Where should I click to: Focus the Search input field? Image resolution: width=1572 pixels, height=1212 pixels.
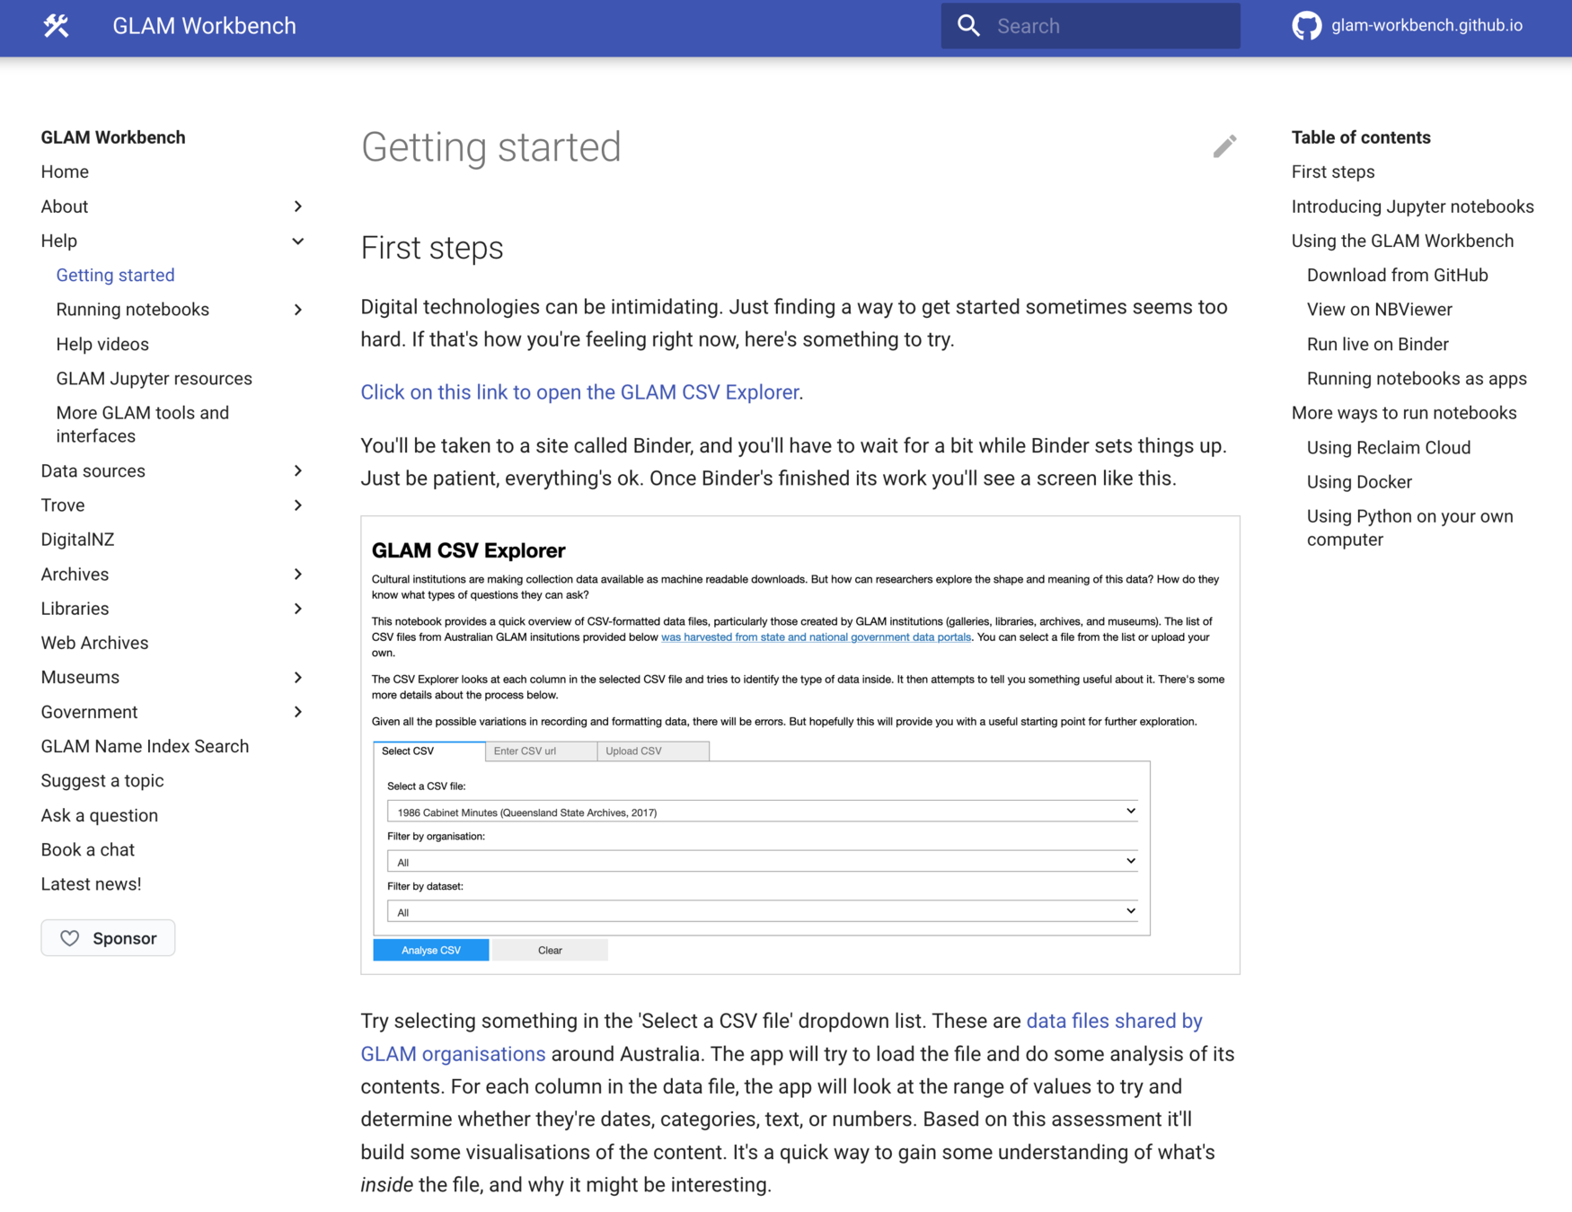point(1091,26)
